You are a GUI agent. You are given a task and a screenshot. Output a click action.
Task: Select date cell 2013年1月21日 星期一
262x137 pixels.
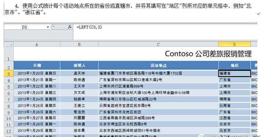[37, 80]
